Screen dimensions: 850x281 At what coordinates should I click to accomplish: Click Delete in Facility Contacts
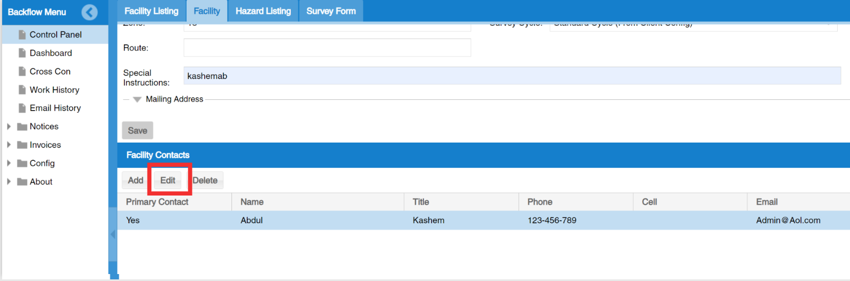pos(205,181)
